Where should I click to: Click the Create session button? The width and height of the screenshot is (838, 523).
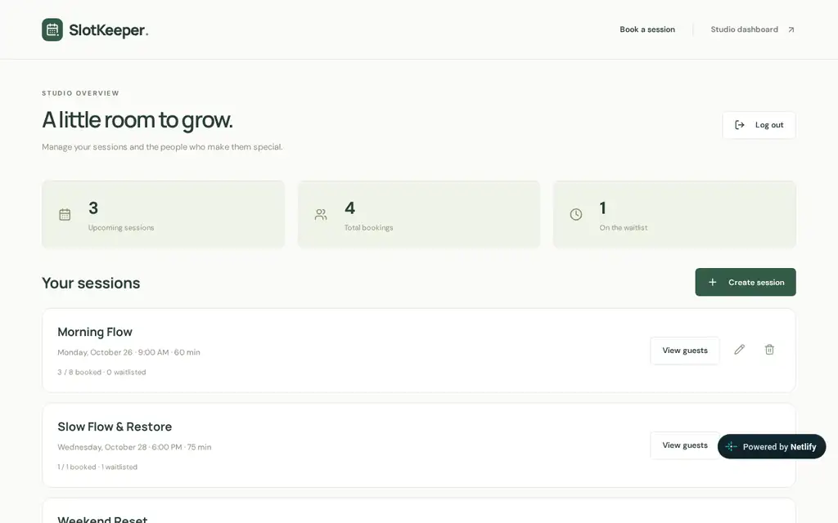coord(746,282)
